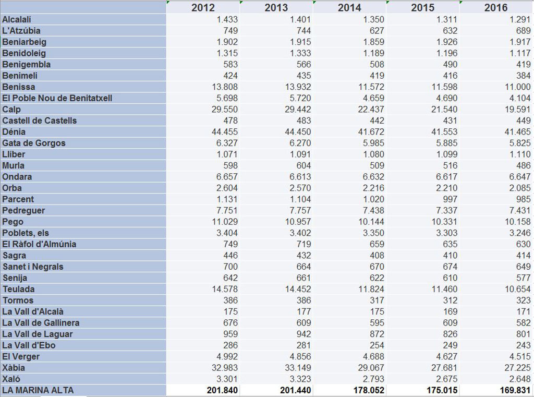Click the El Poble Nou de Benitatxell label
The width and height of the screenshot is (534, 397).
point(83,98)
